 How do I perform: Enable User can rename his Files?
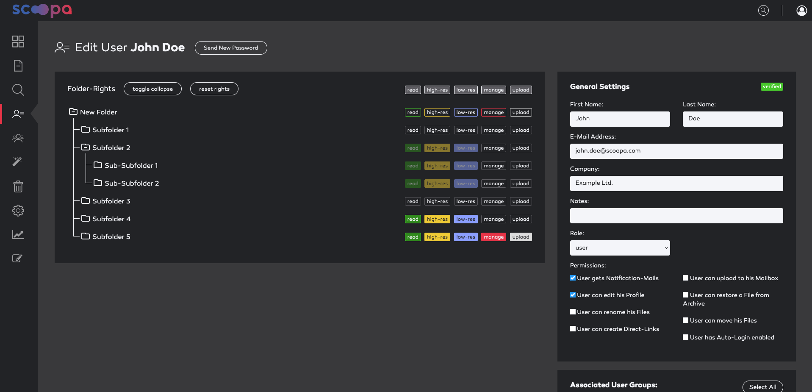[573, 312]
